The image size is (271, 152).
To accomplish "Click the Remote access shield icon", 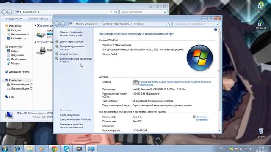I will [x=57, y=46].
